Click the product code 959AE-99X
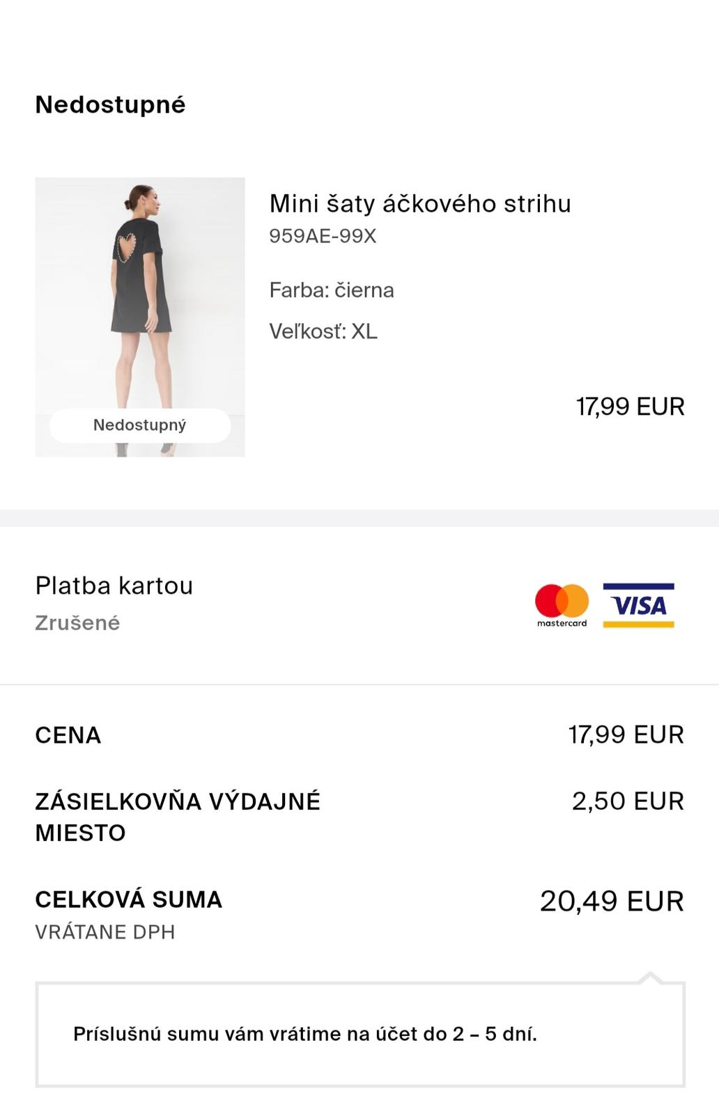 click(x=323, y=236)
